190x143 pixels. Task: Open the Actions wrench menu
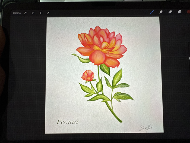tap(25, 13)
